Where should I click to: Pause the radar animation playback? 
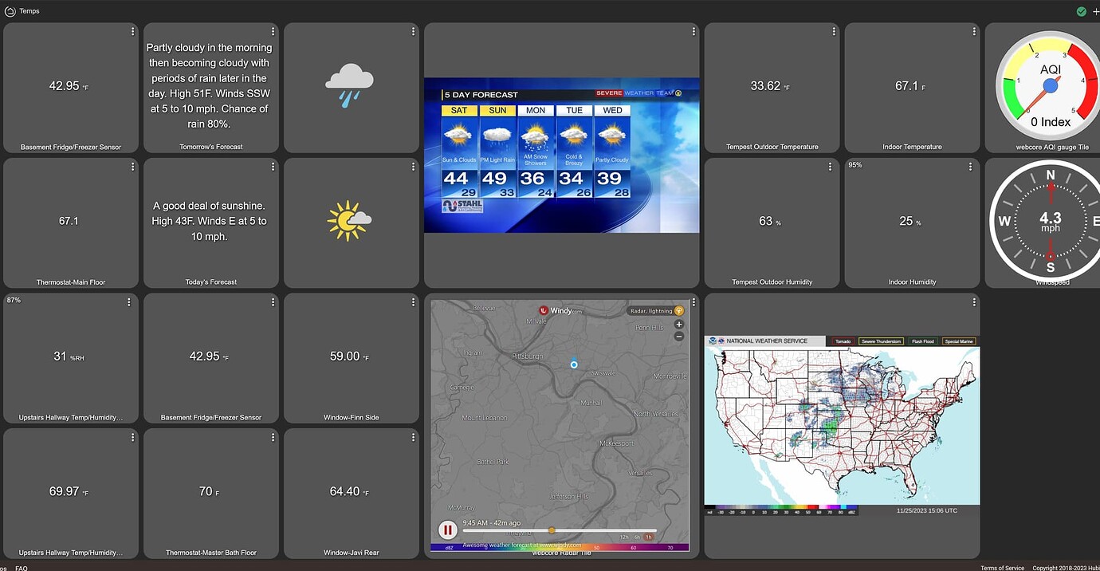click(447, 530)
